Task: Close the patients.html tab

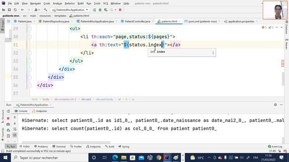Action: tap(180, 21)
